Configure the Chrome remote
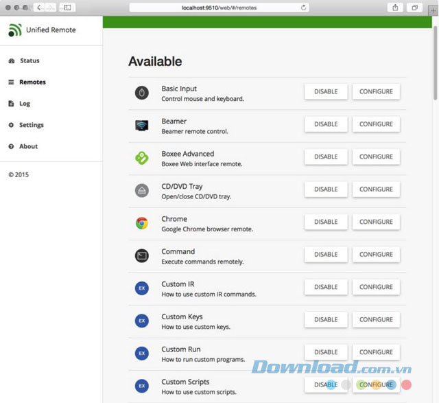Image resolution: width=439 pixels, height=403 pixels. pyautogui.click(x=376, y=222)
